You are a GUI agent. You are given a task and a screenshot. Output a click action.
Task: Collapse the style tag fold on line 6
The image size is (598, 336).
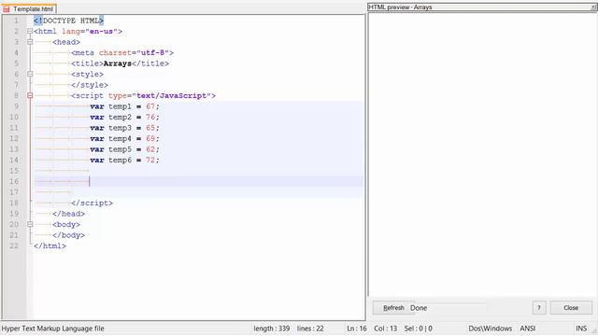(x=30, y=74)
